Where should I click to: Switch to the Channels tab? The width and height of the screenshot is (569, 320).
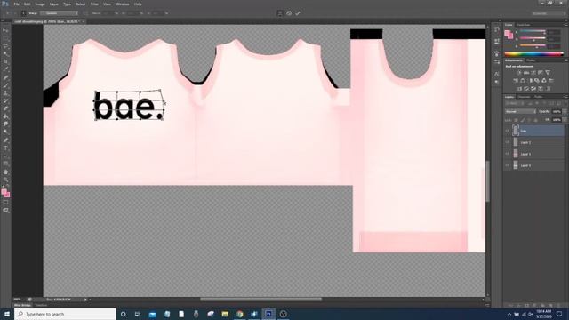click(524, 97)
